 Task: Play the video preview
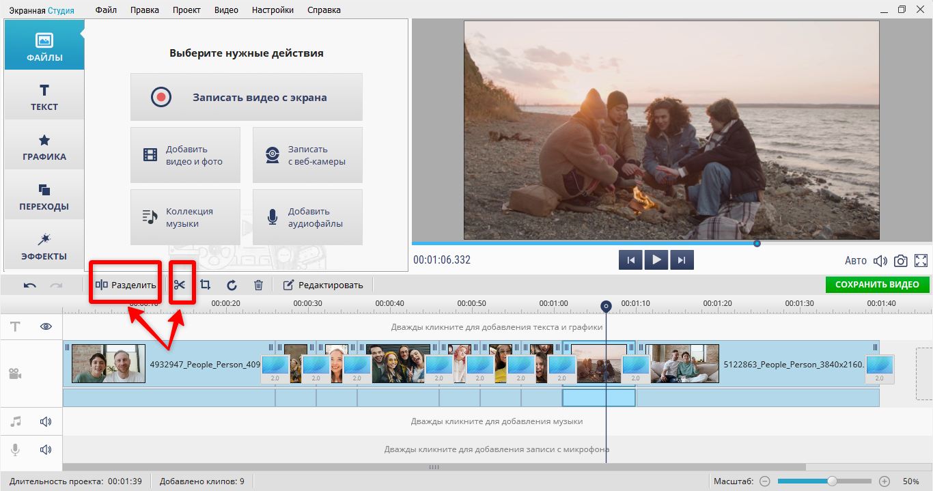tap(656, 259)
